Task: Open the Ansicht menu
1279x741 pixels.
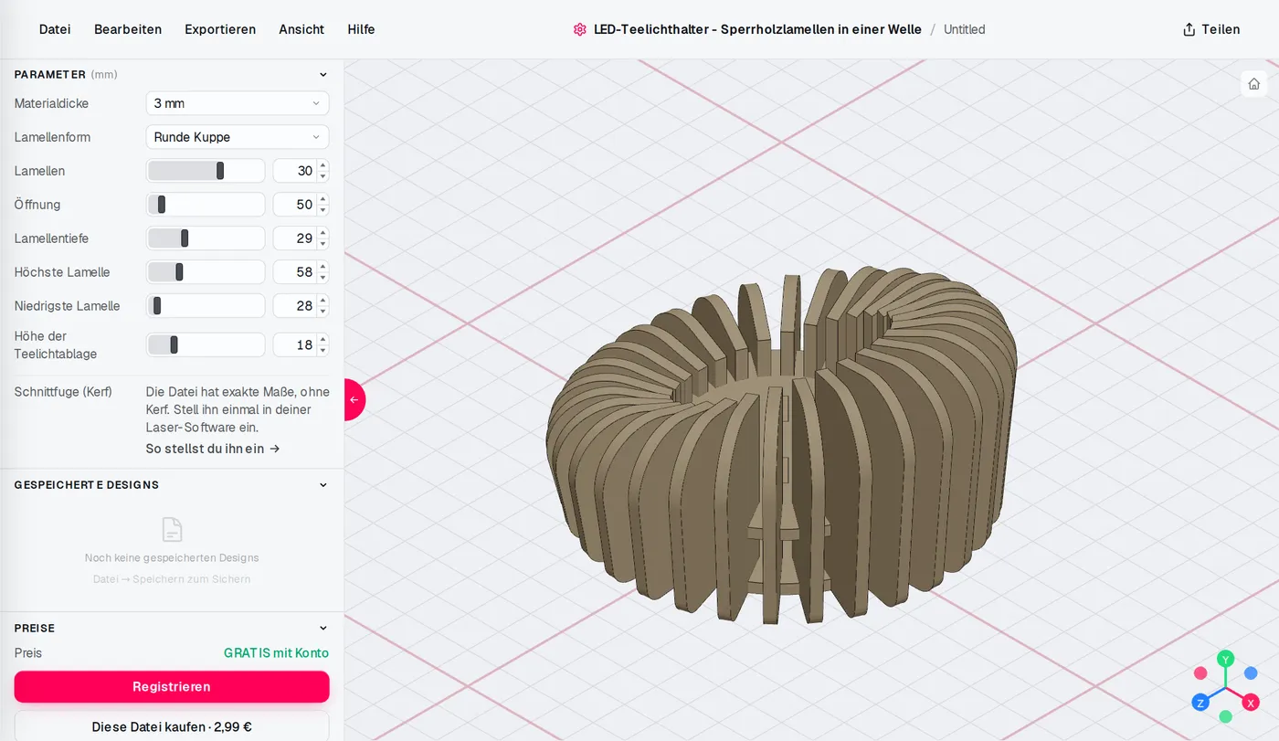Action: (301, 29)
